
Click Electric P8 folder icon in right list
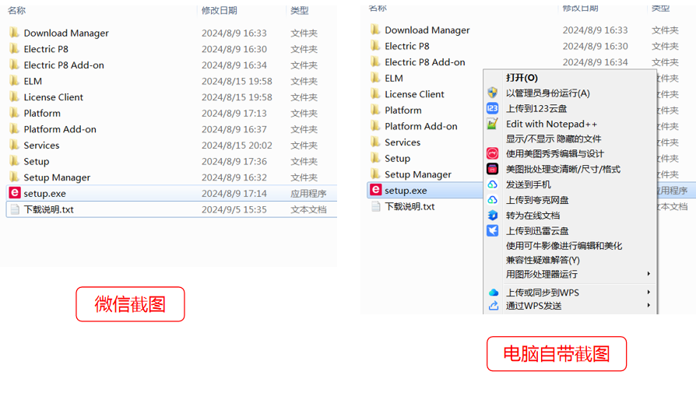[x=375, y=46]
